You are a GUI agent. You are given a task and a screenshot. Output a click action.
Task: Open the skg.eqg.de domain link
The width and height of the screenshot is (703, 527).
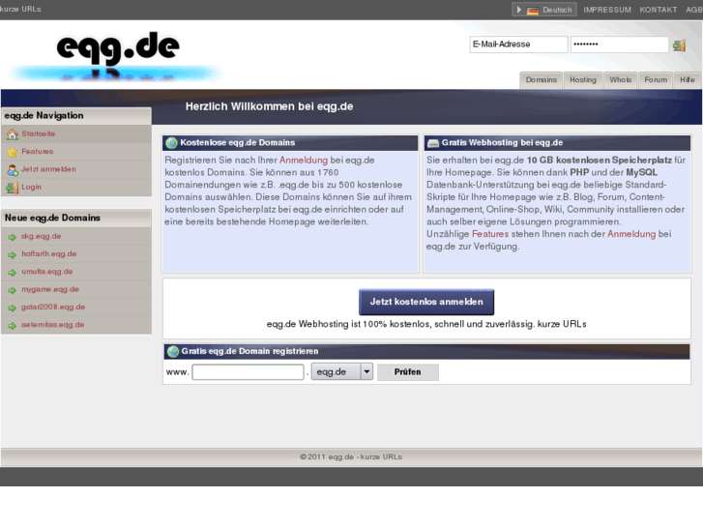tap(41, 236)
